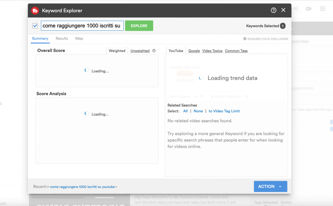The width and height of the screenshot is (333, 206).
Task: Click into the keyword search field
Action: tap(82, 26)
